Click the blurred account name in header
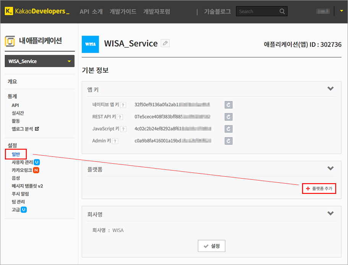Viewport: 348px width, 265px height. coord(323,11)
